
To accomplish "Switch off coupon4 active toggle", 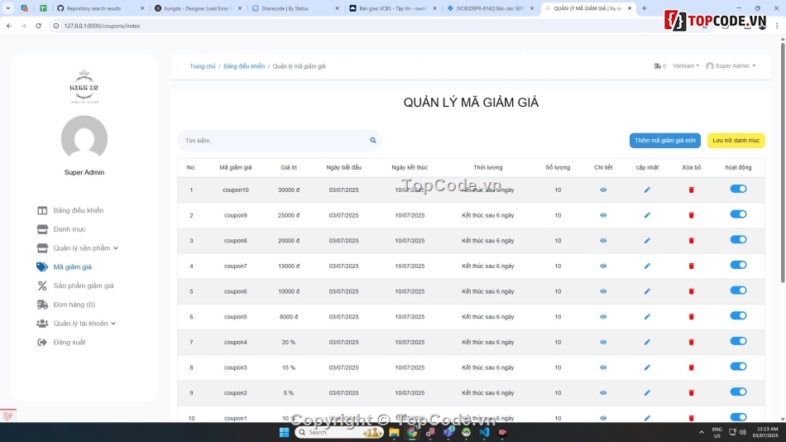I will [738, 341].
